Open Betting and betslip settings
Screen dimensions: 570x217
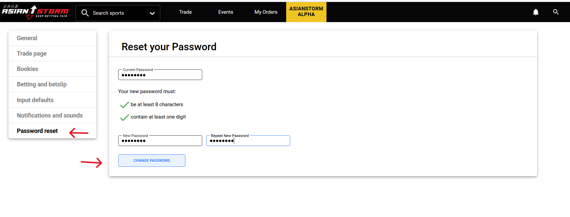pos(52,84)
